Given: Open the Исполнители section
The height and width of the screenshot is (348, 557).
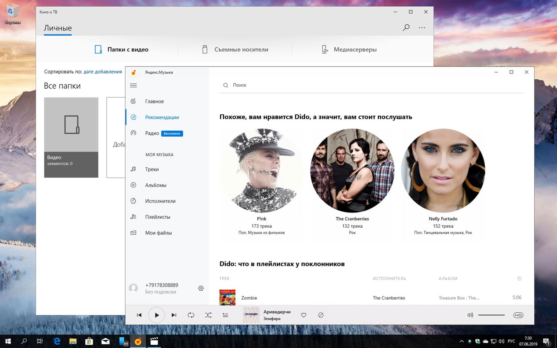Looking at the screenshot, I should pyautogui.click(x=160, y=201).
